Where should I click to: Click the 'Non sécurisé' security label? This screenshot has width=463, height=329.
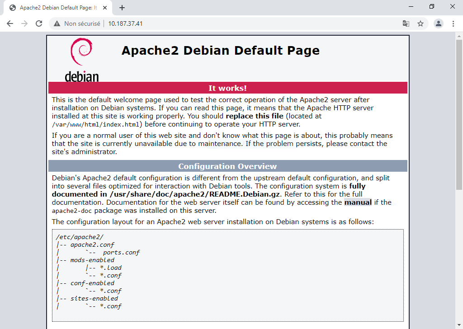pyautogui.click(x=82, y=23)
